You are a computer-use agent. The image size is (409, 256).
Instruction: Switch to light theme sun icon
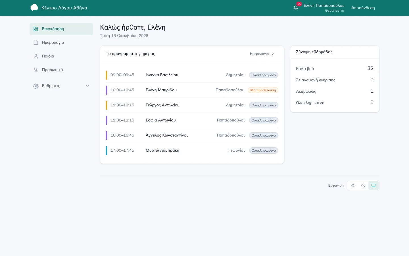[x=353, y=185]
